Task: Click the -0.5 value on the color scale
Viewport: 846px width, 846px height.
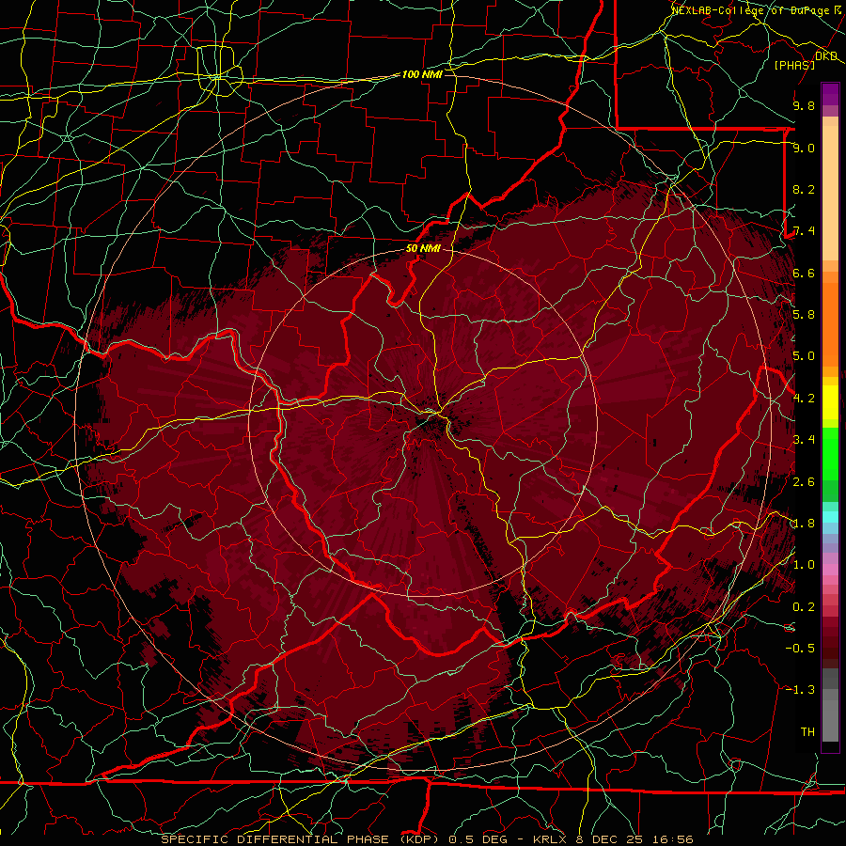Action: (800, 649)
